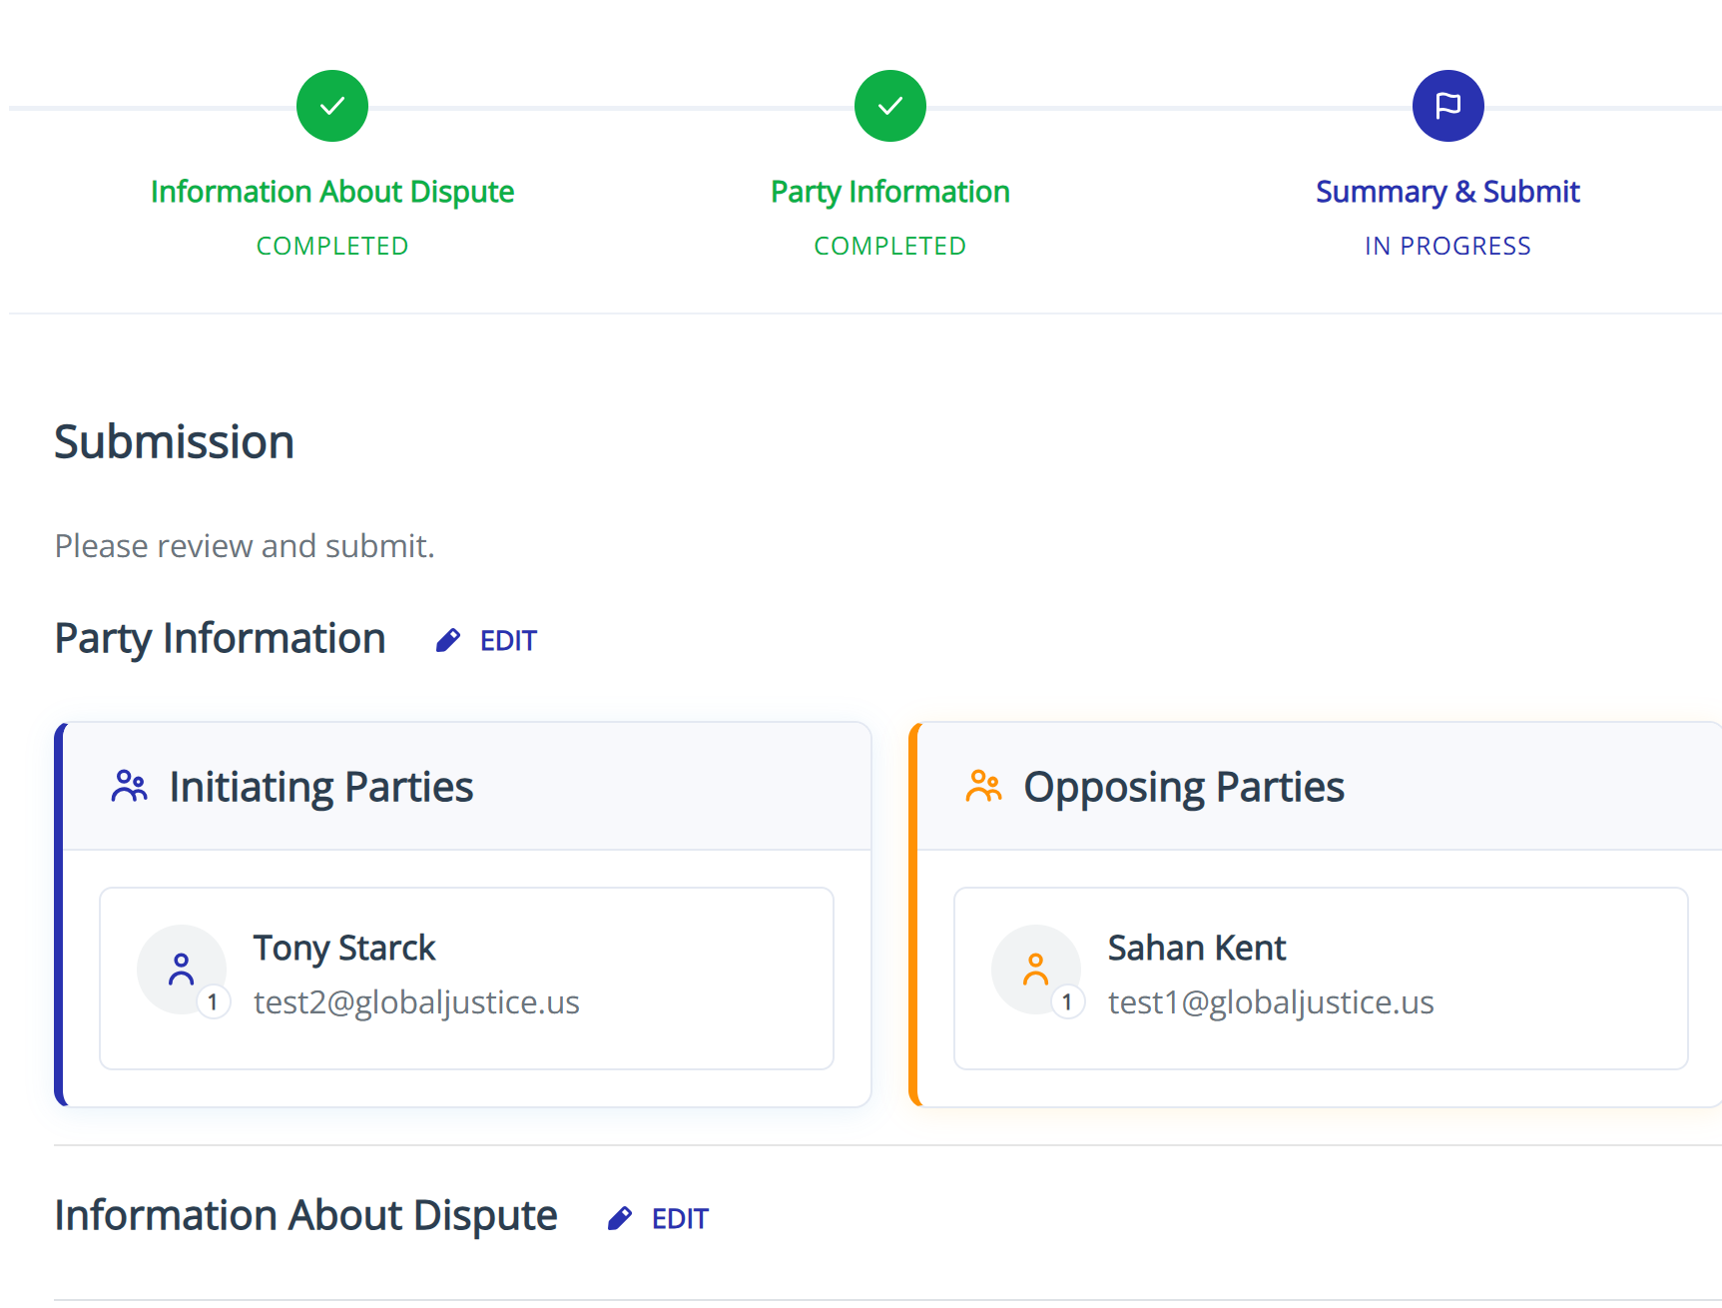
Task: Click the orange Opposing Parties group icon
Action: pos(983,787)
